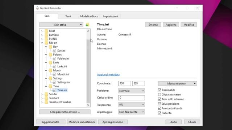232x130 pixels.
Task: Uncheck Salva posizione option
Action: pyautogui.click(x=159, y=104)
